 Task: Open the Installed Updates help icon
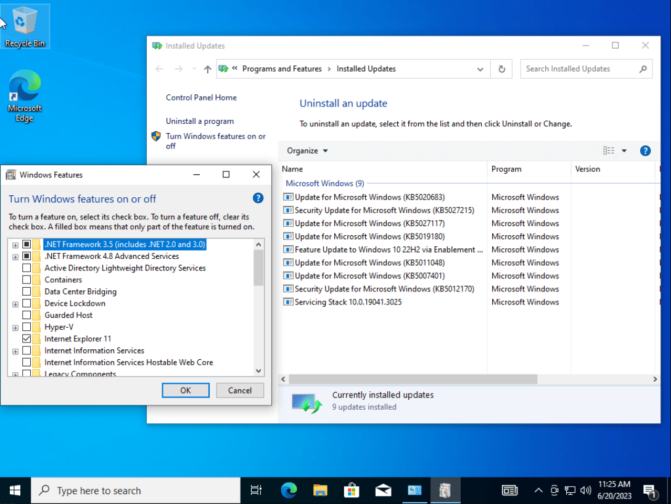coord(645,150)
